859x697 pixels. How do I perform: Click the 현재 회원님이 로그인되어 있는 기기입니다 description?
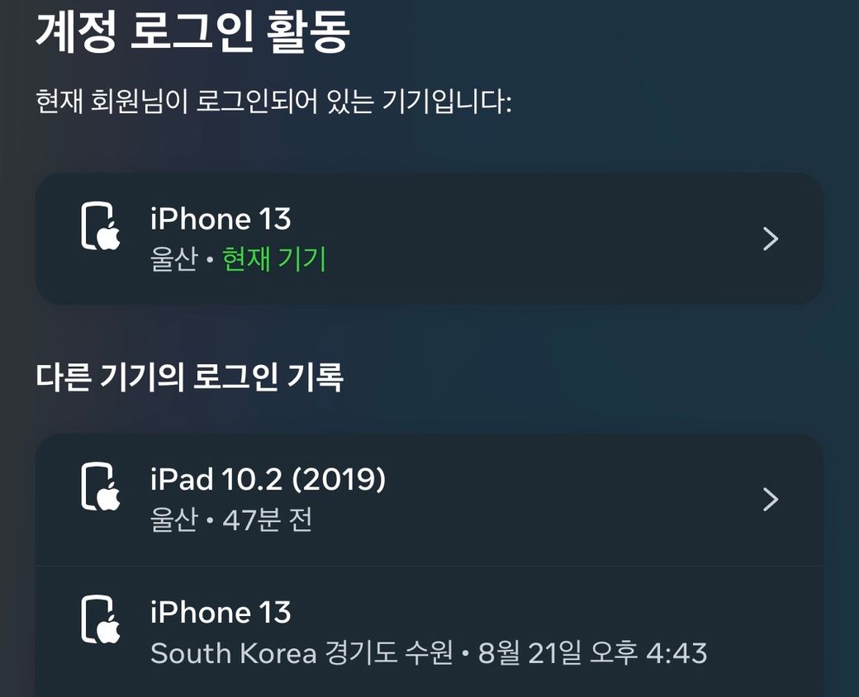point(273,101)
